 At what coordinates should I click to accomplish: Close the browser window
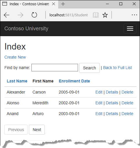tap(134, 4)
